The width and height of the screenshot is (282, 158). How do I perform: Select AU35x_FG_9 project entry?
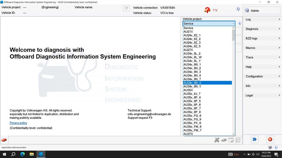tap(207, 119)
